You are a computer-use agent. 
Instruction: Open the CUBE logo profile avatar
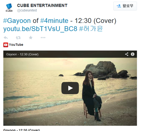click(9, 8)
